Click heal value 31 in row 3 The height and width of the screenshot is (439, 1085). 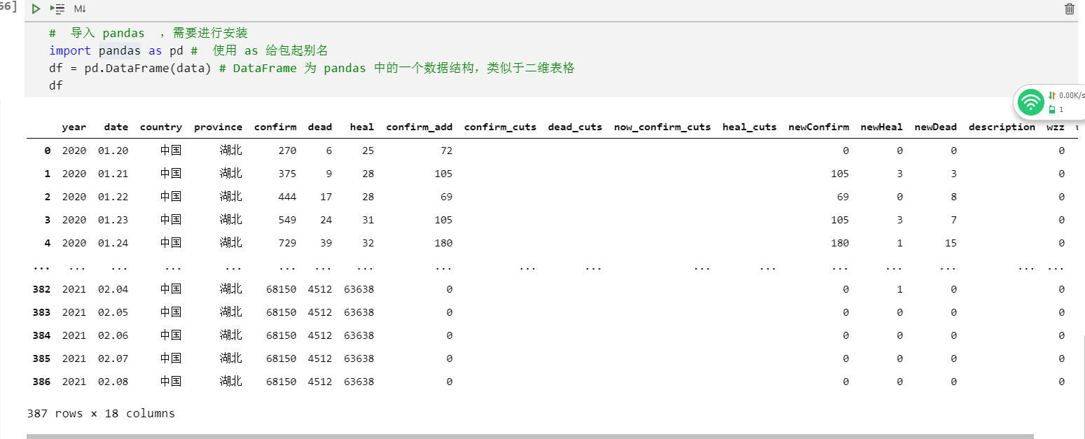click(368, 220)
